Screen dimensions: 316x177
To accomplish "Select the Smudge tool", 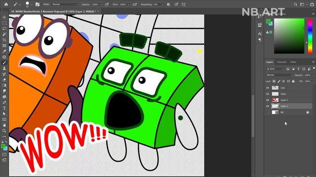I will pos(4,91).
